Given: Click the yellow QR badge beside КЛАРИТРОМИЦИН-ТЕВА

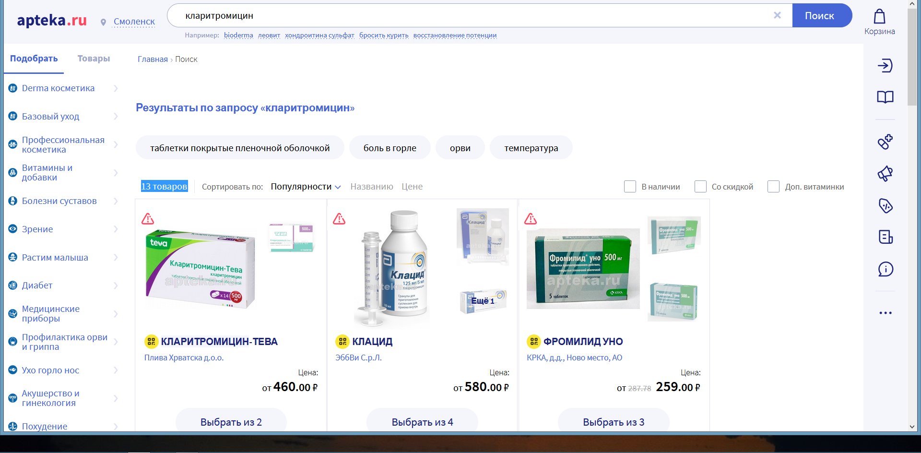Looking at the screenshot, I should (151, 342).
